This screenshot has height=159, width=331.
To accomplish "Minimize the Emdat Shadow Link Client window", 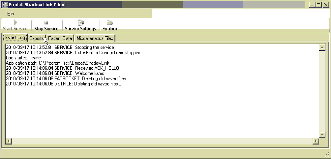I will (313, 5).
